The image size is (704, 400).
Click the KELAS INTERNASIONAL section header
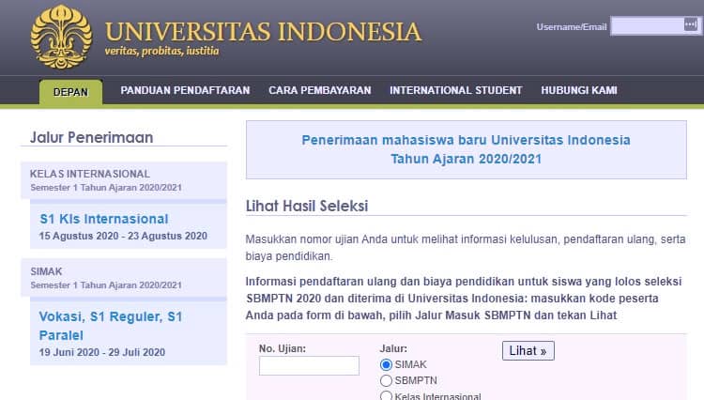[124, 180]
